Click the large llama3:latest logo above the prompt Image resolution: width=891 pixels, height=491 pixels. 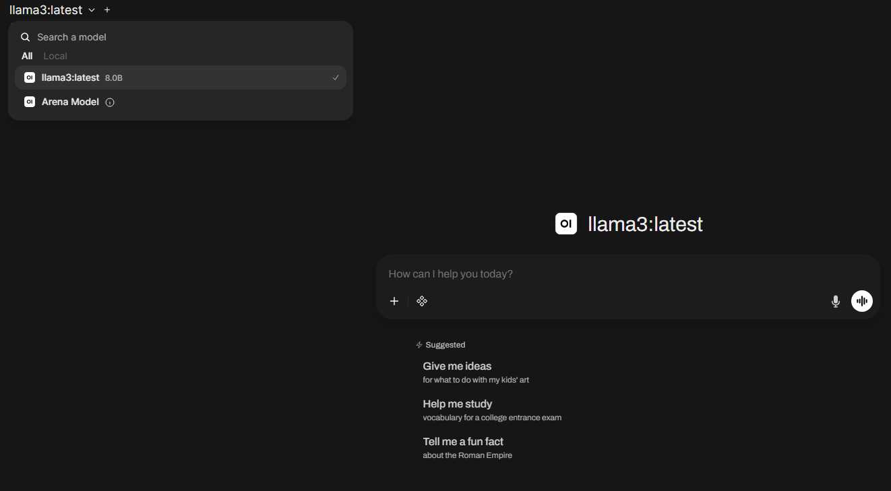click(566, 224)
